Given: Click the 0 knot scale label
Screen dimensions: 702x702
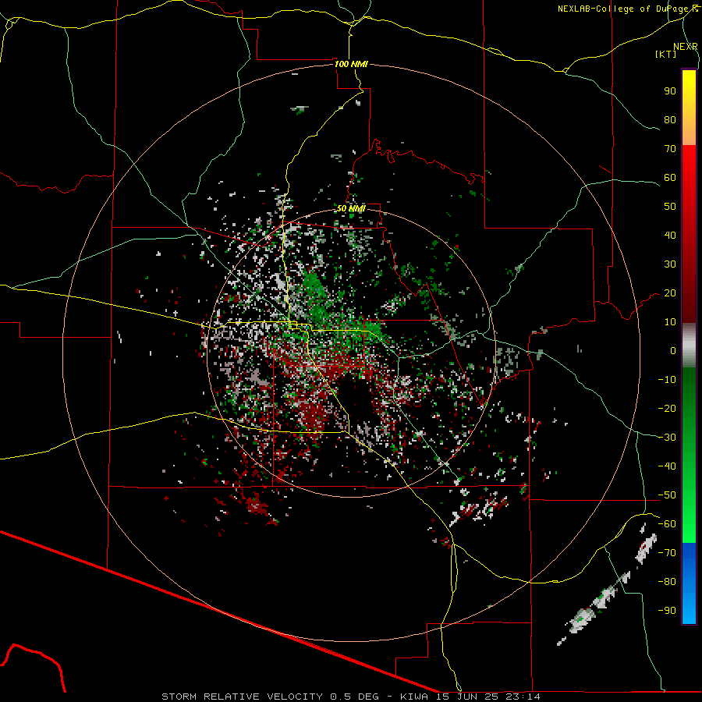Looking at the screenshot, I should 673,351.
